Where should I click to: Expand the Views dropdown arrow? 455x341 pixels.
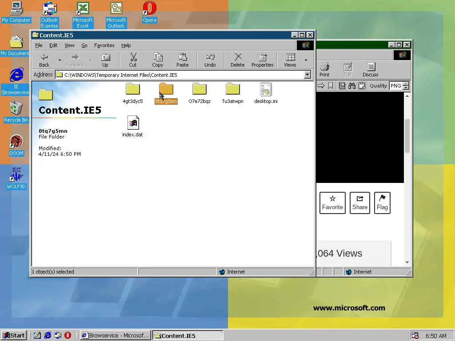coord(306,60)
